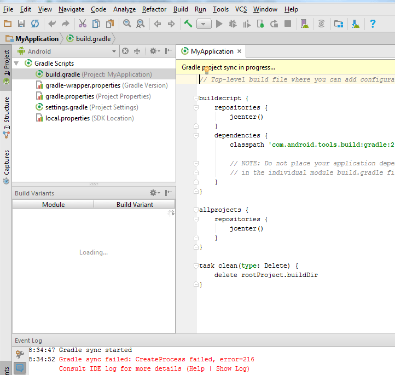
Task: Click the Event Log settings wrench icon
Action: click(x=20, y=354)
